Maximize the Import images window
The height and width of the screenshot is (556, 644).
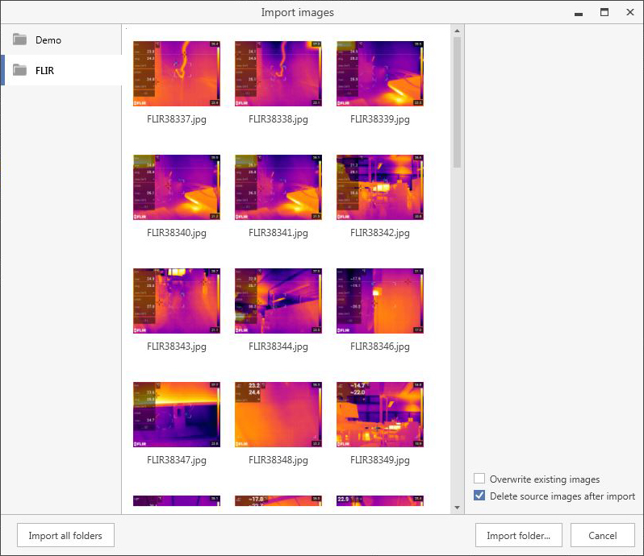point(604,12)
